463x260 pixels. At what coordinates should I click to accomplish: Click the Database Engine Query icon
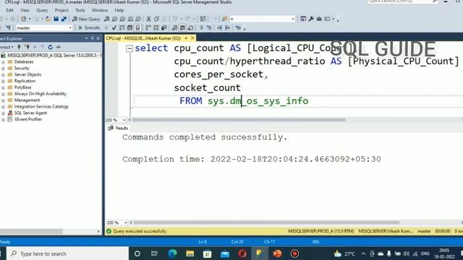tap(107, 19)
